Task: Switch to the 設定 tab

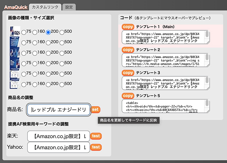Action: point(69,7)
